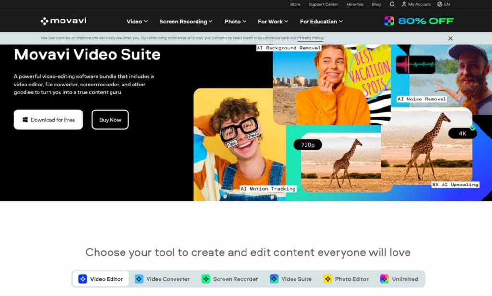Click the Video Converter app icon
Image resolution: width=492 pixels, height=296 pixels.
[139, 279]
